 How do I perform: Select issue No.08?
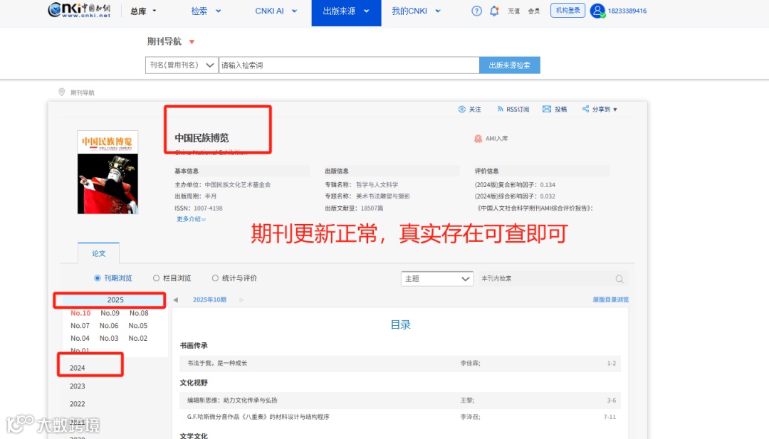[139, 313]
